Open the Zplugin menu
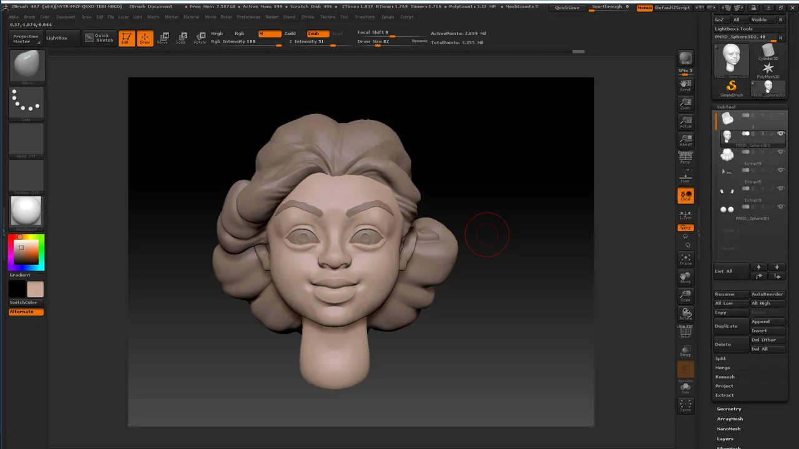The image size is (799, 449). 388,17
